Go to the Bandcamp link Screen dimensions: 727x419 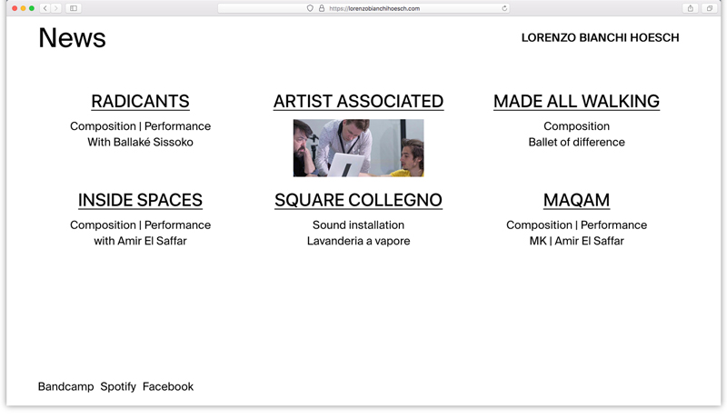(65, 386)
